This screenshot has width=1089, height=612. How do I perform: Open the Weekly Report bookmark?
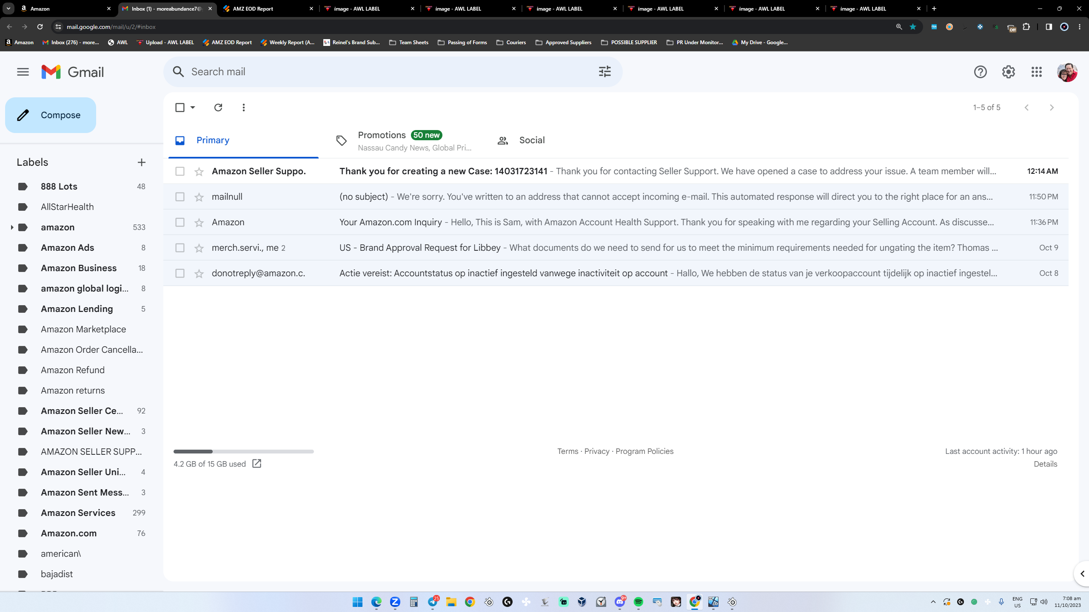[x=288, y=42]
